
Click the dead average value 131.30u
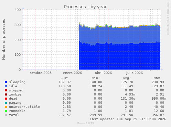[128, 99]
